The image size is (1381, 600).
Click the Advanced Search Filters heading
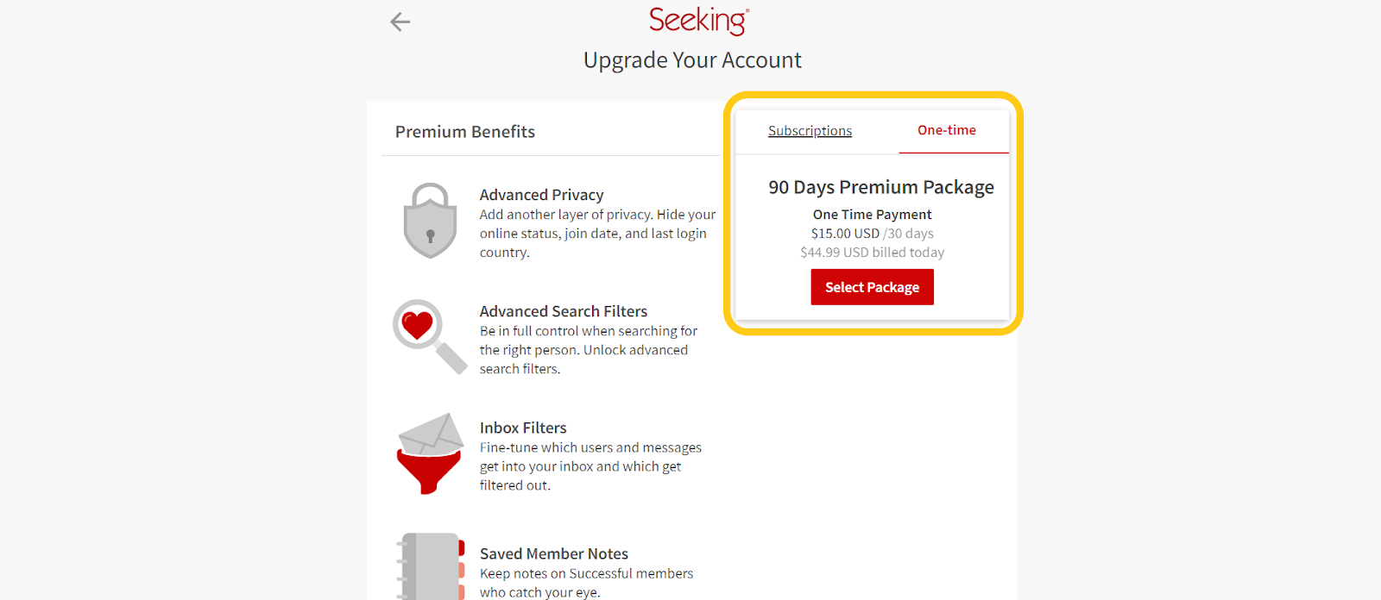564,311
